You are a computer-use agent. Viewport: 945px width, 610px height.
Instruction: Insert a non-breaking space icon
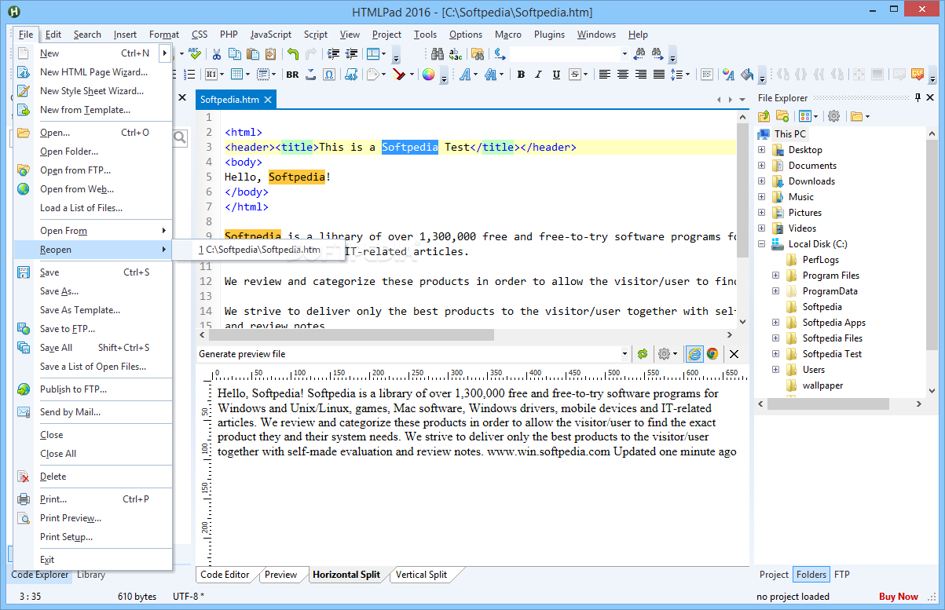(311, 75)
